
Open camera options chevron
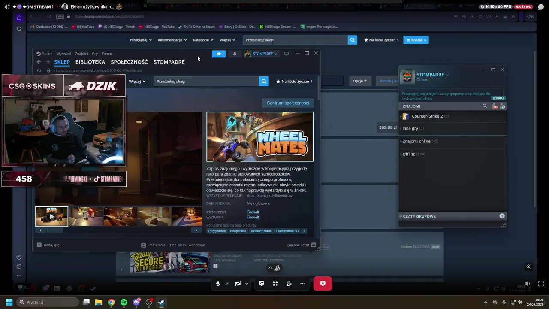pyautogui.click(x=247, y=283)
